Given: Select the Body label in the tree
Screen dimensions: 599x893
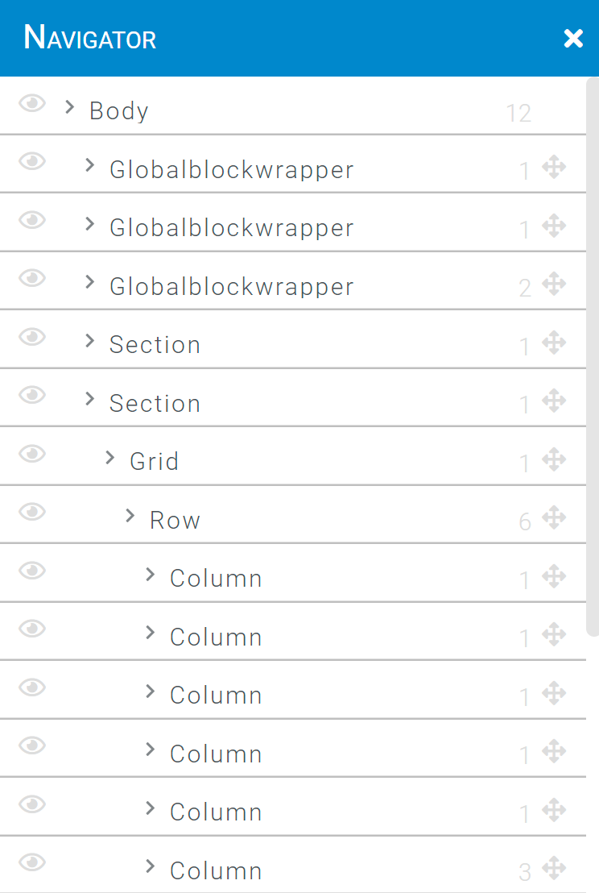Looking at the screenshot, I should tap(119, 110).
